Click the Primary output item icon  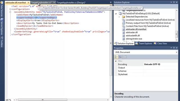click(x=123, y=23)
